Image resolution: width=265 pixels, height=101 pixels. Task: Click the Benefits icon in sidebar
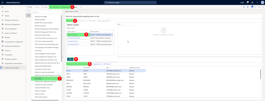[x=2, y=37]
